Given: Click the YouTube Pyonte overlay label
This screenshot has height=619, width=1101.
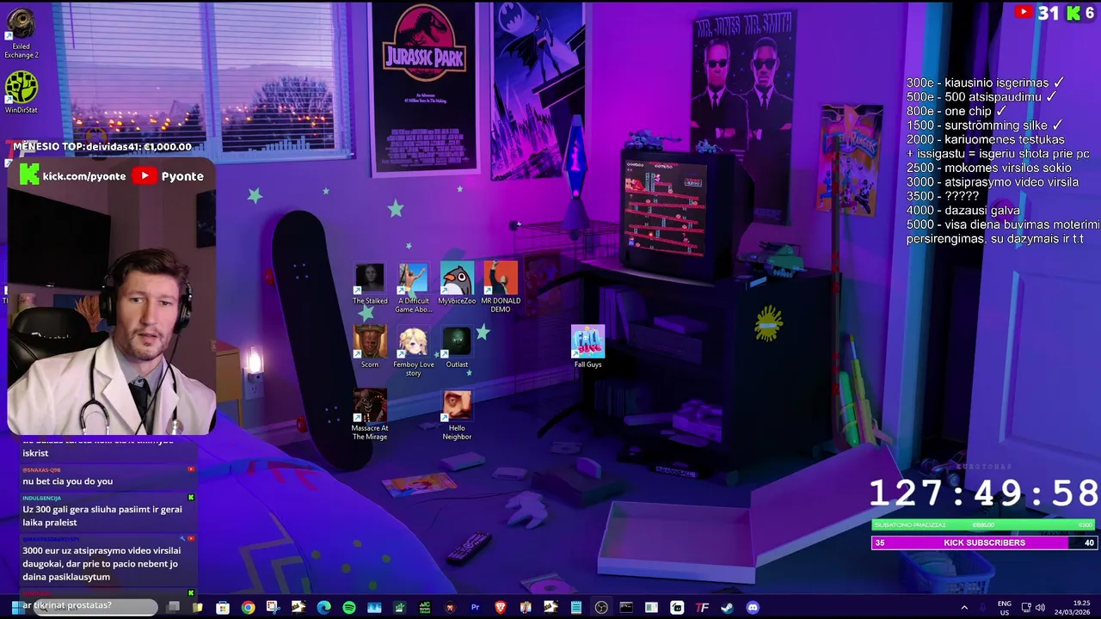Looking at the screenshot, I should tap(169, 175).
